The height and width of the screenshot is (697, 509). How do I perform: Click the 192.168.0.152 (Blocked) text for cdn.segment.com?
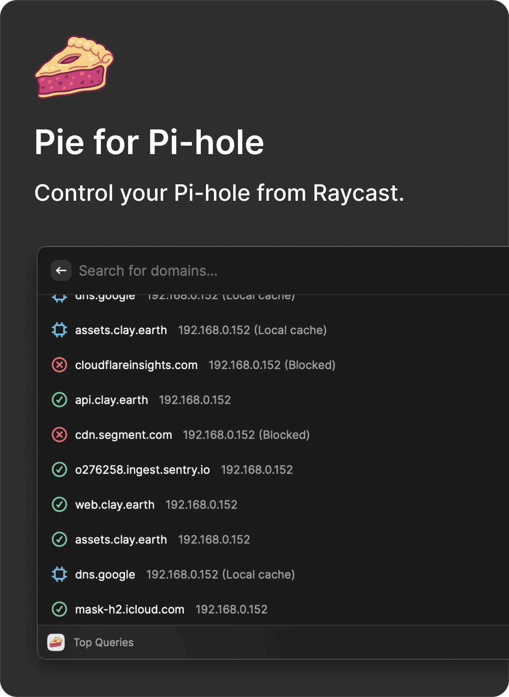tap(246, 435)
